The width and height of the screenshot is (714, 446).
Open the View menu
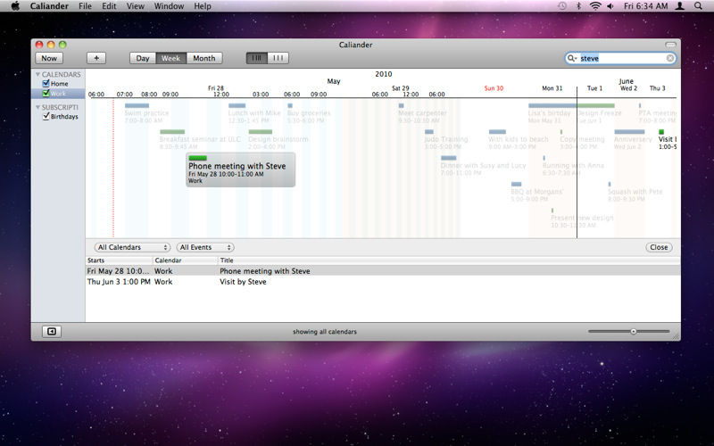[x=136, y=6]
